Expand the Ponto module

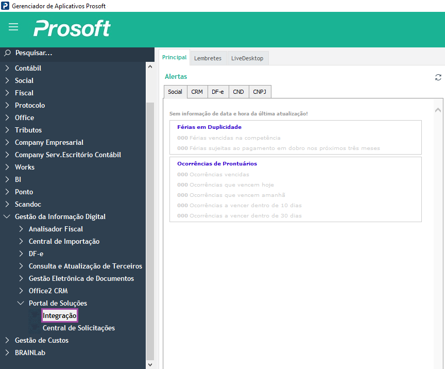tap(7, 192)
